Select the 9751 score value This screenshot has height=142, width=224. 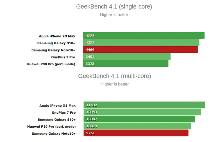(90, 133)
